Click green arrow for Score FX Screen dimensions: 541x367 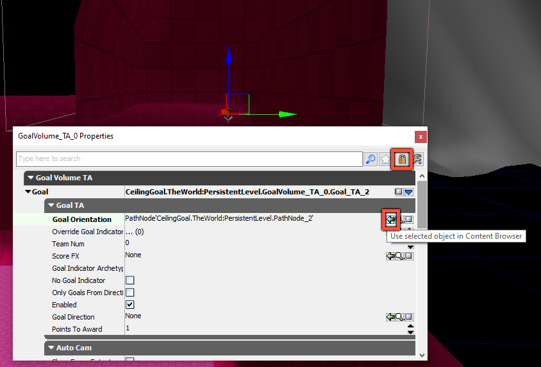click(x=390, y=256)
